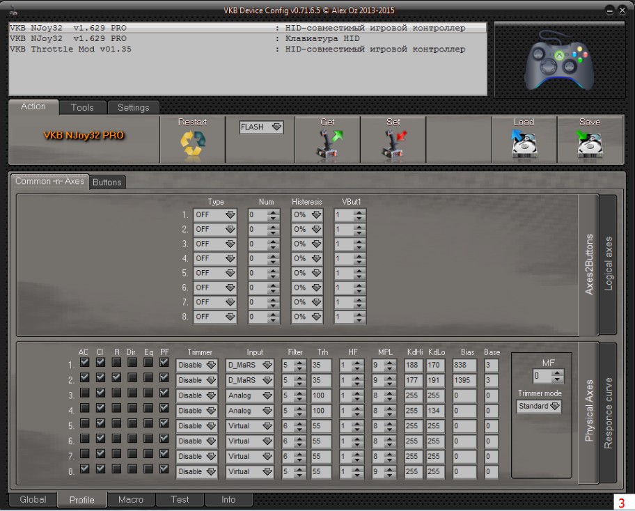This screenshot has height=511, width=635.
Task: Select the Profile bottom tab
Action: click(x=81, y=500)
